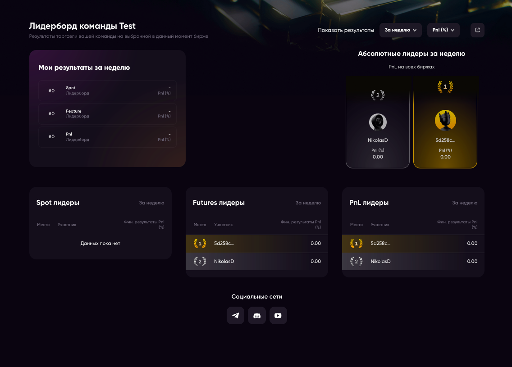Screen dimensions: 512x367
Task: Click the silver rank 2 laurel badge in top leaders
Action: pos(378,95)
